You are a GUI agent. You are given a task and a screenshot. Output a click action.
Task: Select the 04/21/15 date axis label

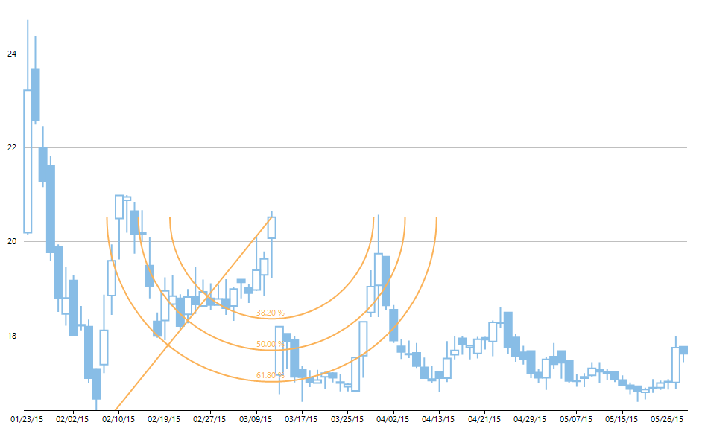(x=484, y=420)
